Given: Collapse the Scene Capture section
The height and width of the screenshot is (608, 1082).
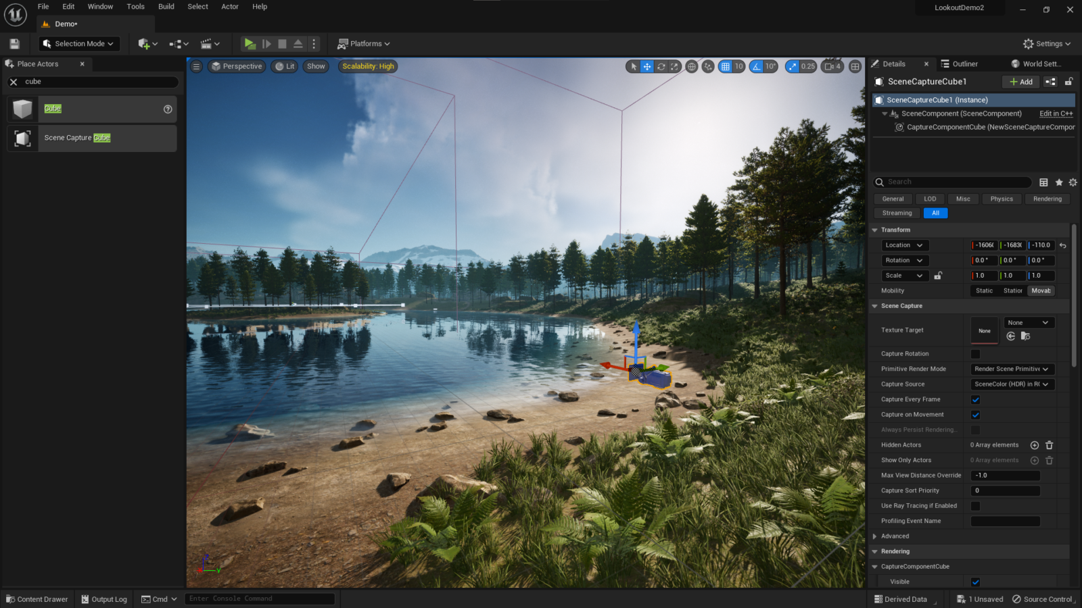Looking at the screenshot, I should 874,305.
